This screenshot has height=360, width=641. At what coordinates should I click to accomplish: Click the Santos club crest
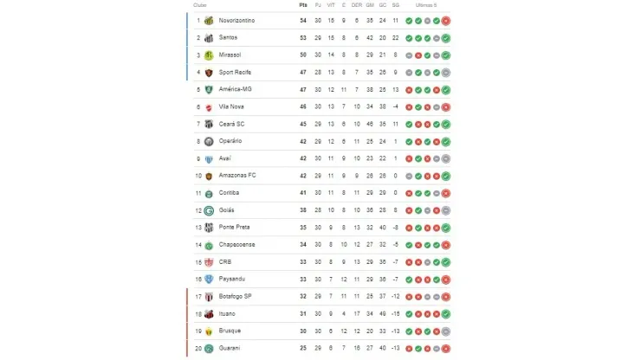[209, 38]
